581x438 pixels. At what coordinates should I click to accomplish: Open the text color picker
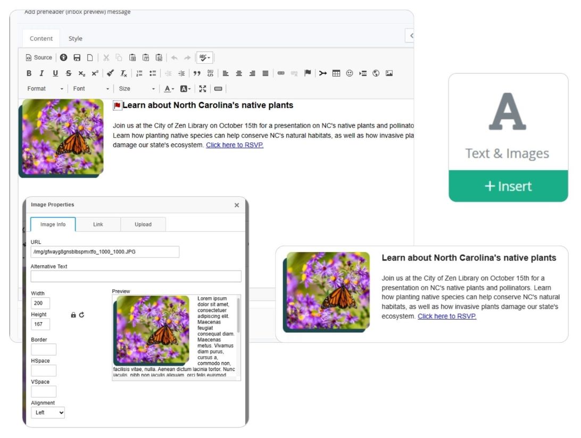[x=169, y=89]
